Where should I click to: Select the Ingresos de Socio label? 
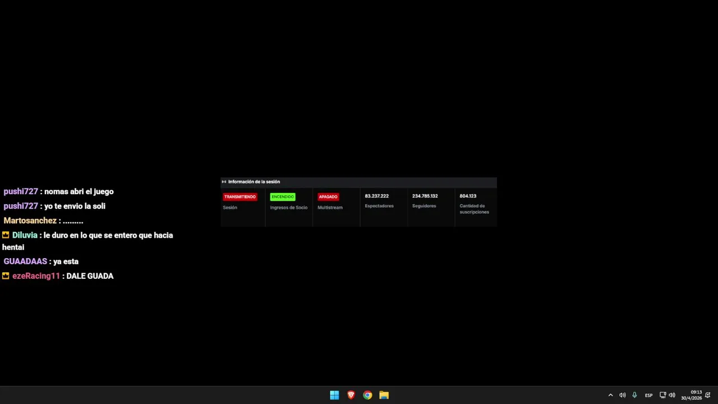tap(289, 208)
